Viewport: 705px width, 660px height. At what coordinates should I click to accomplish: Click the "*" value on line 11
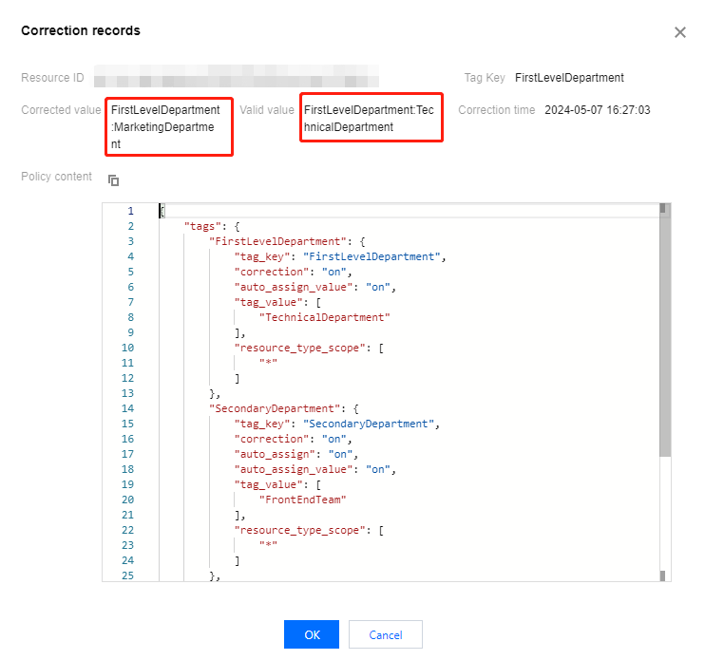[269, 363]
